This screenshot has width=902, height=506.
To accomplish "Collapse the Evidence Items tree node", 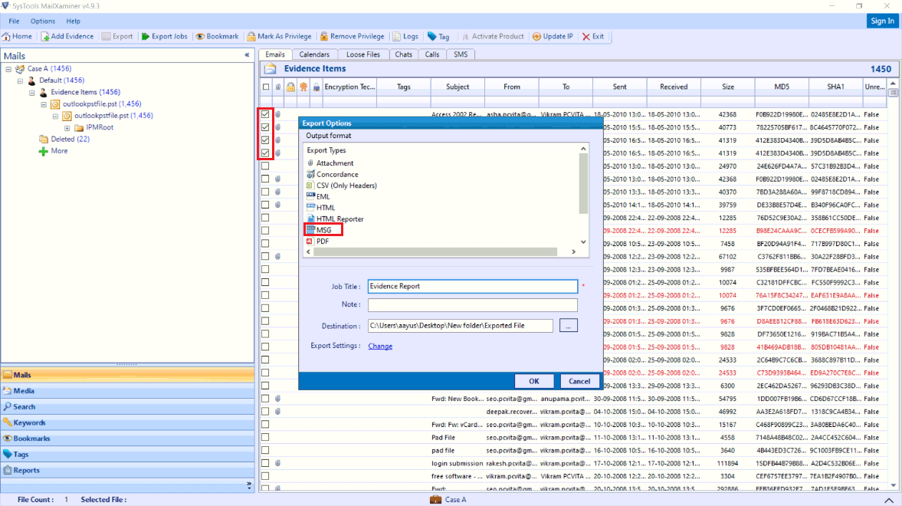I will coord(32,92).
